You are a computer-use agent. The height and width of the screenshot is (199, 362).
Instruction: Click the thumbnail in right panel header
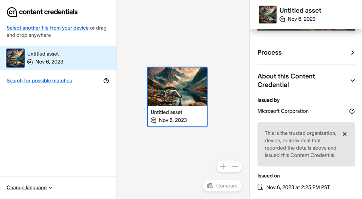267,15
